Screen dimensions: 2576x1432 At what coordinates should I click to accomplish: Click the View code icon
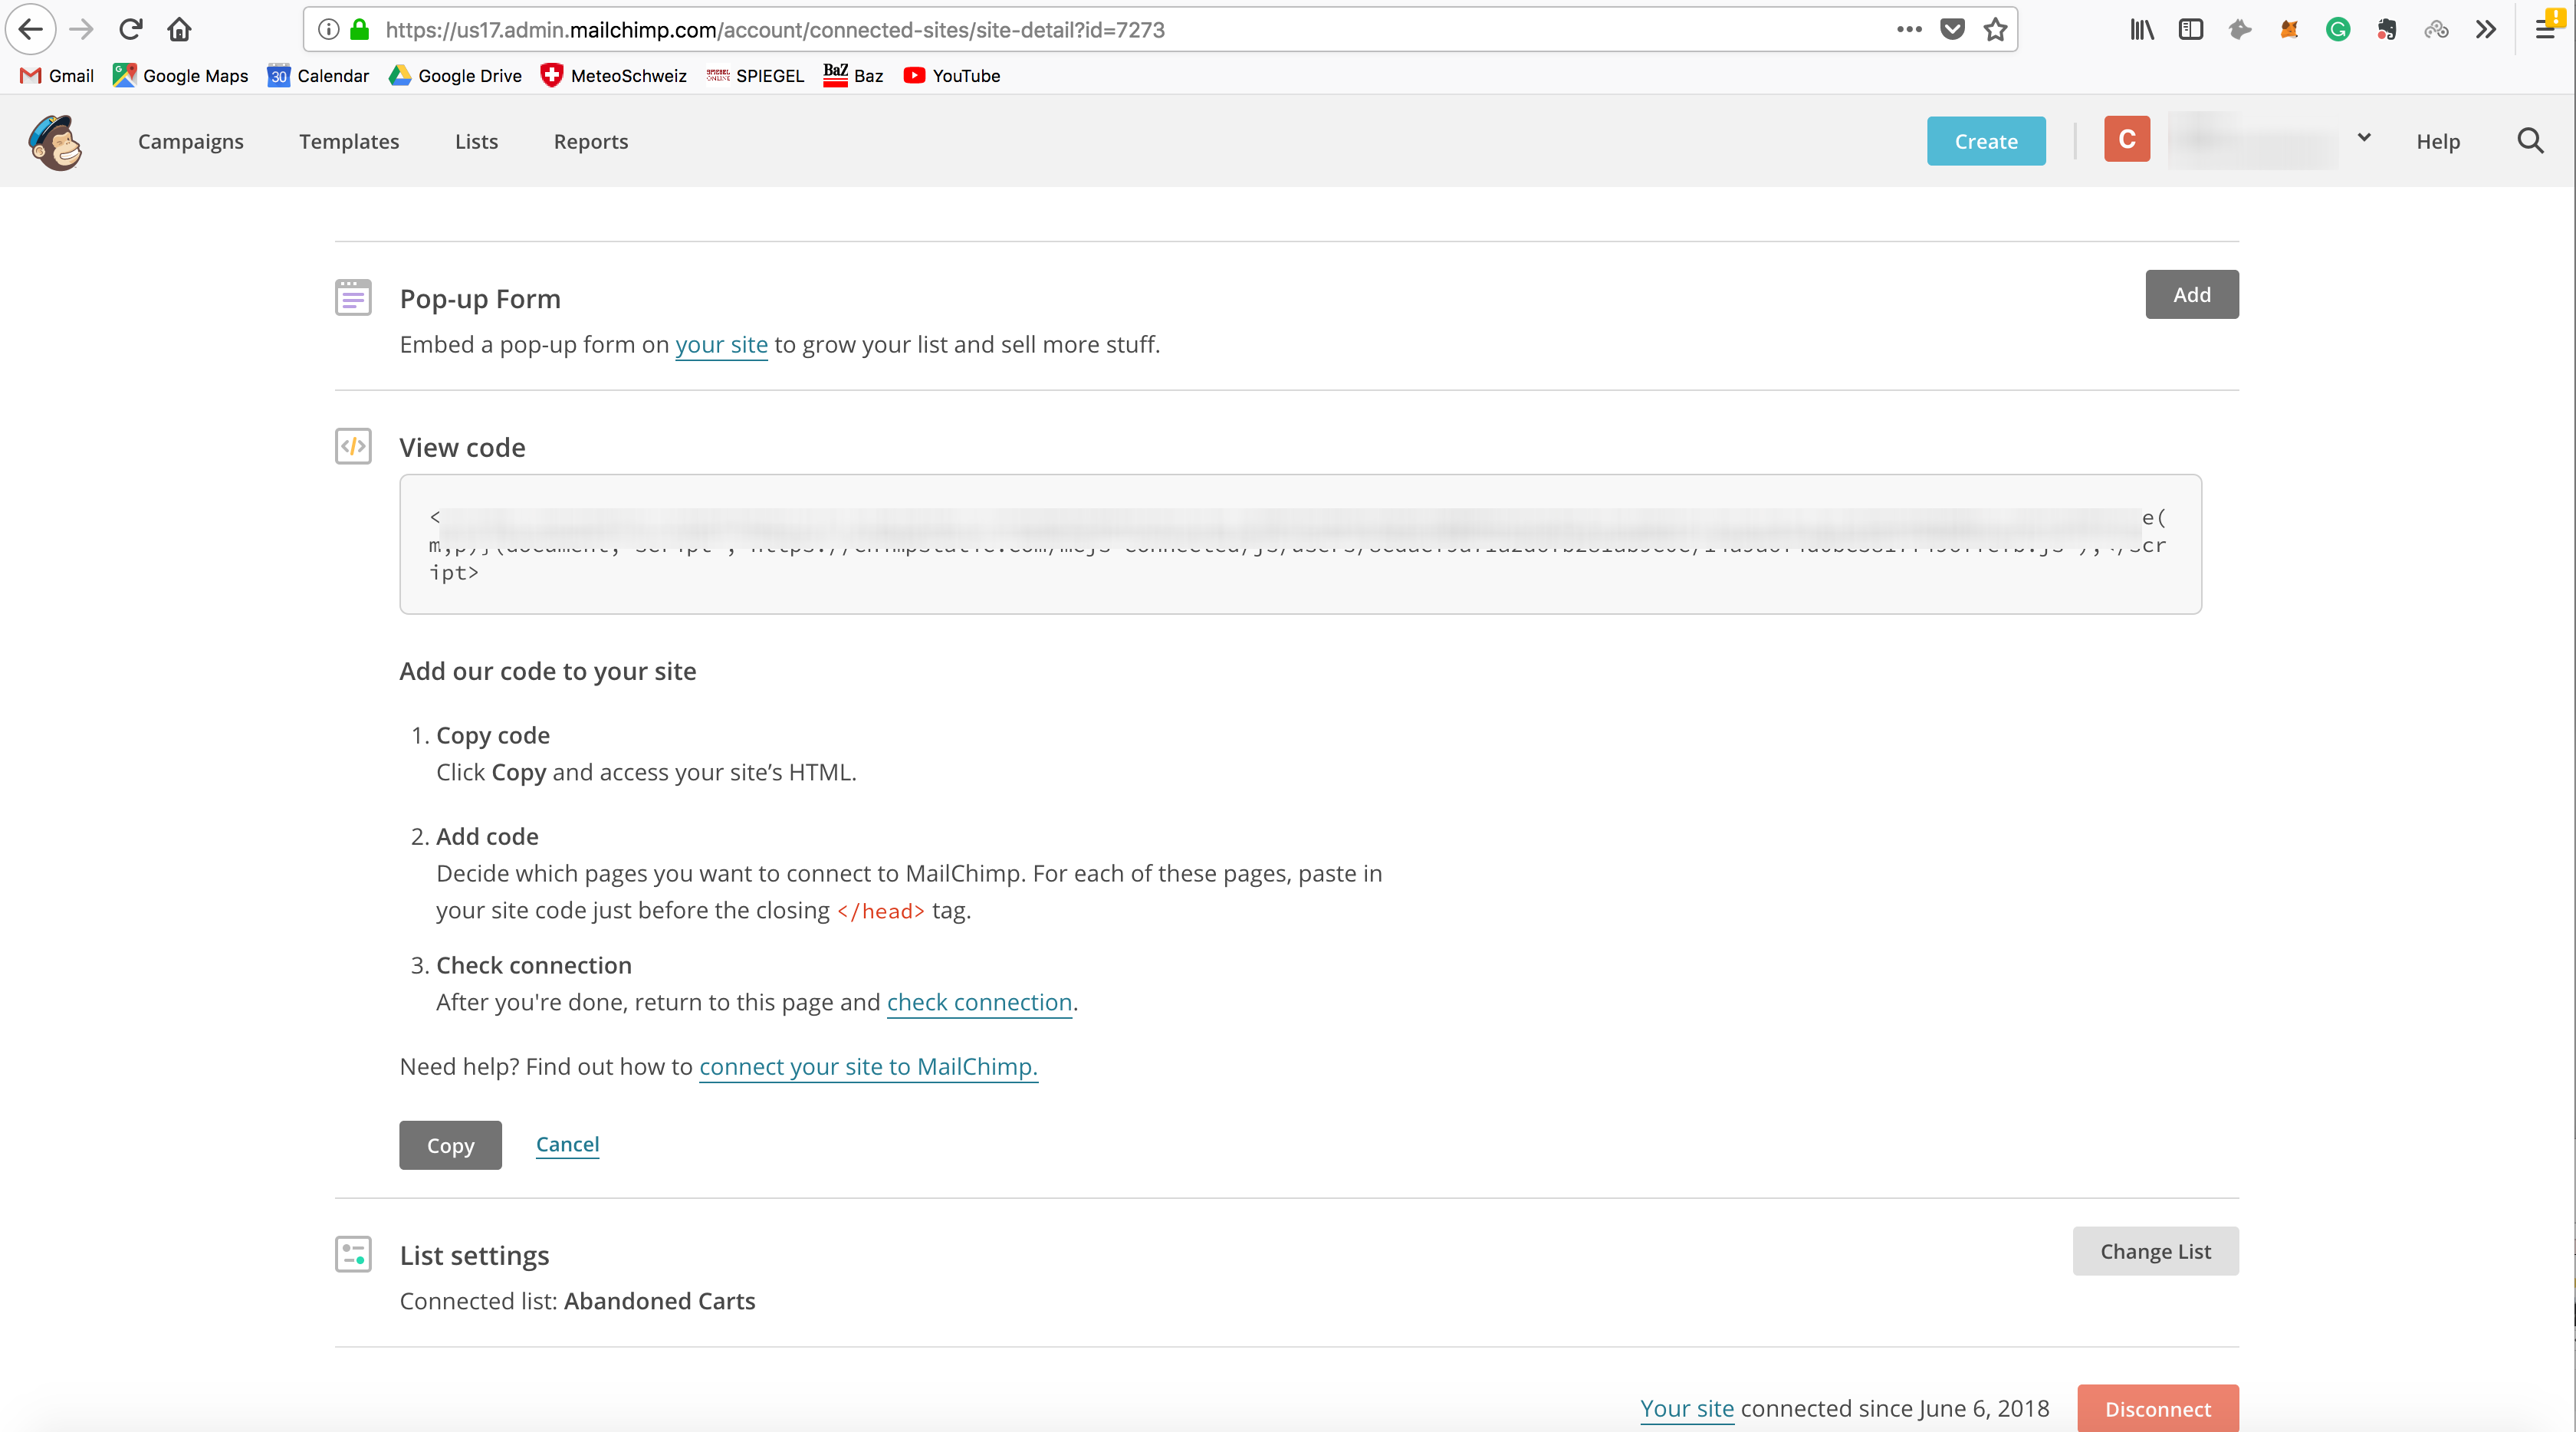click(x=353, y=446)
